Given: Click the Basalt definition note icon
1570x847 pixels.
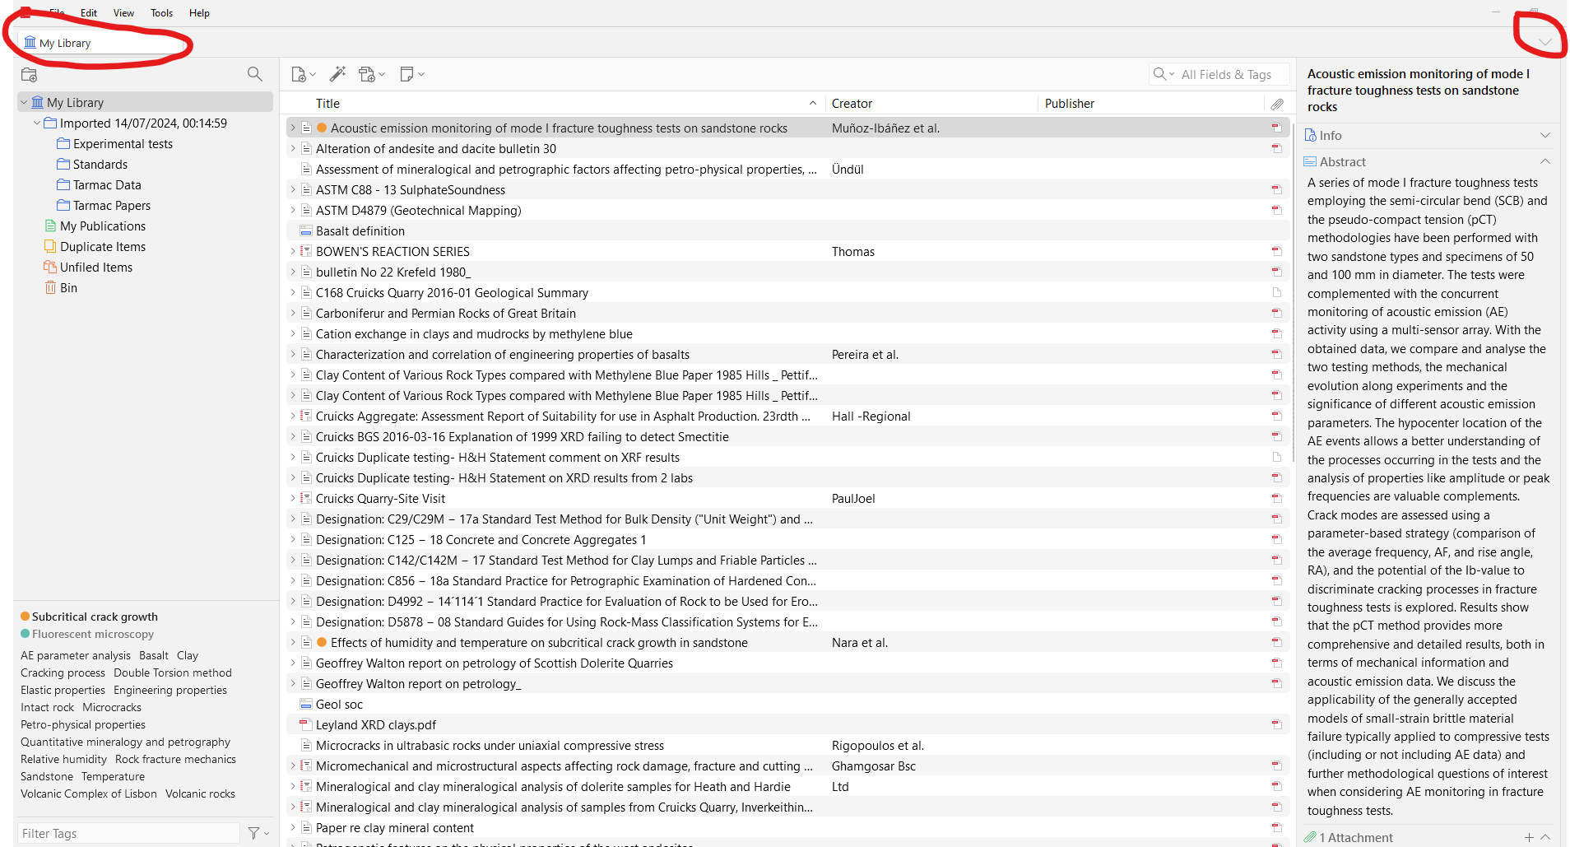Looking at the screenshot, I should pyautogui.click(x=306, y=231).
